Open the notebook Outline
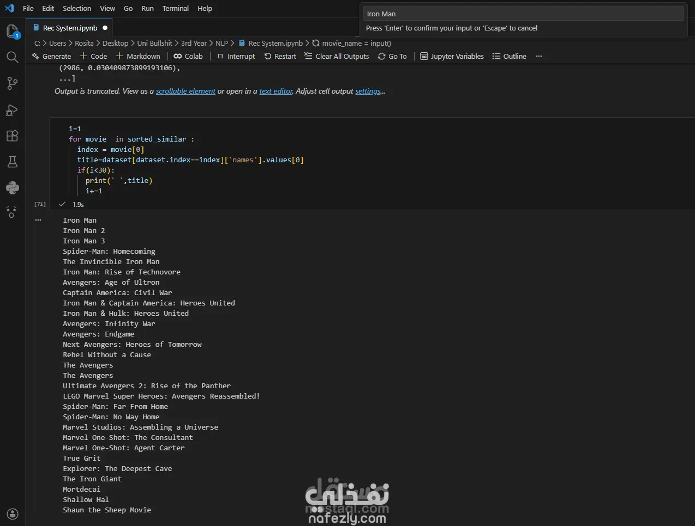The height and width of the screenshot is (526, 695). (509, 56)
